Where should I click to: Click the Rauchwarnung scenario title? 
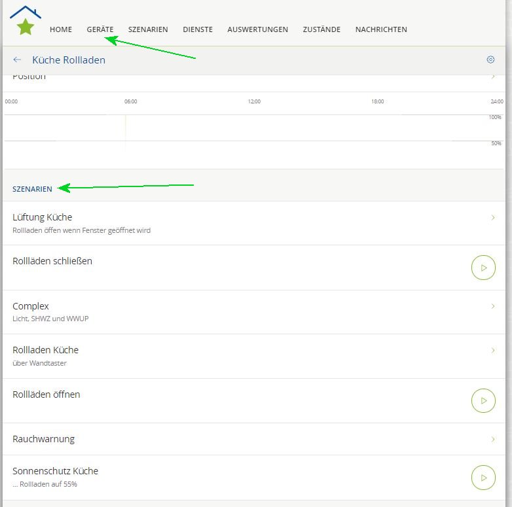(43, 439)
